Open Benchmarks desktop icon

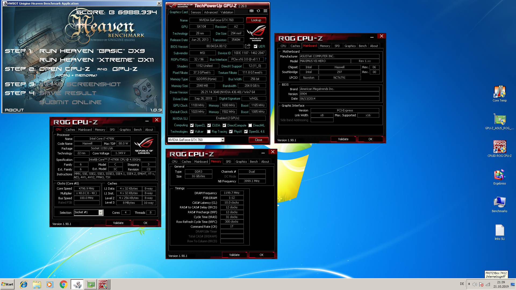pos(500,205)
